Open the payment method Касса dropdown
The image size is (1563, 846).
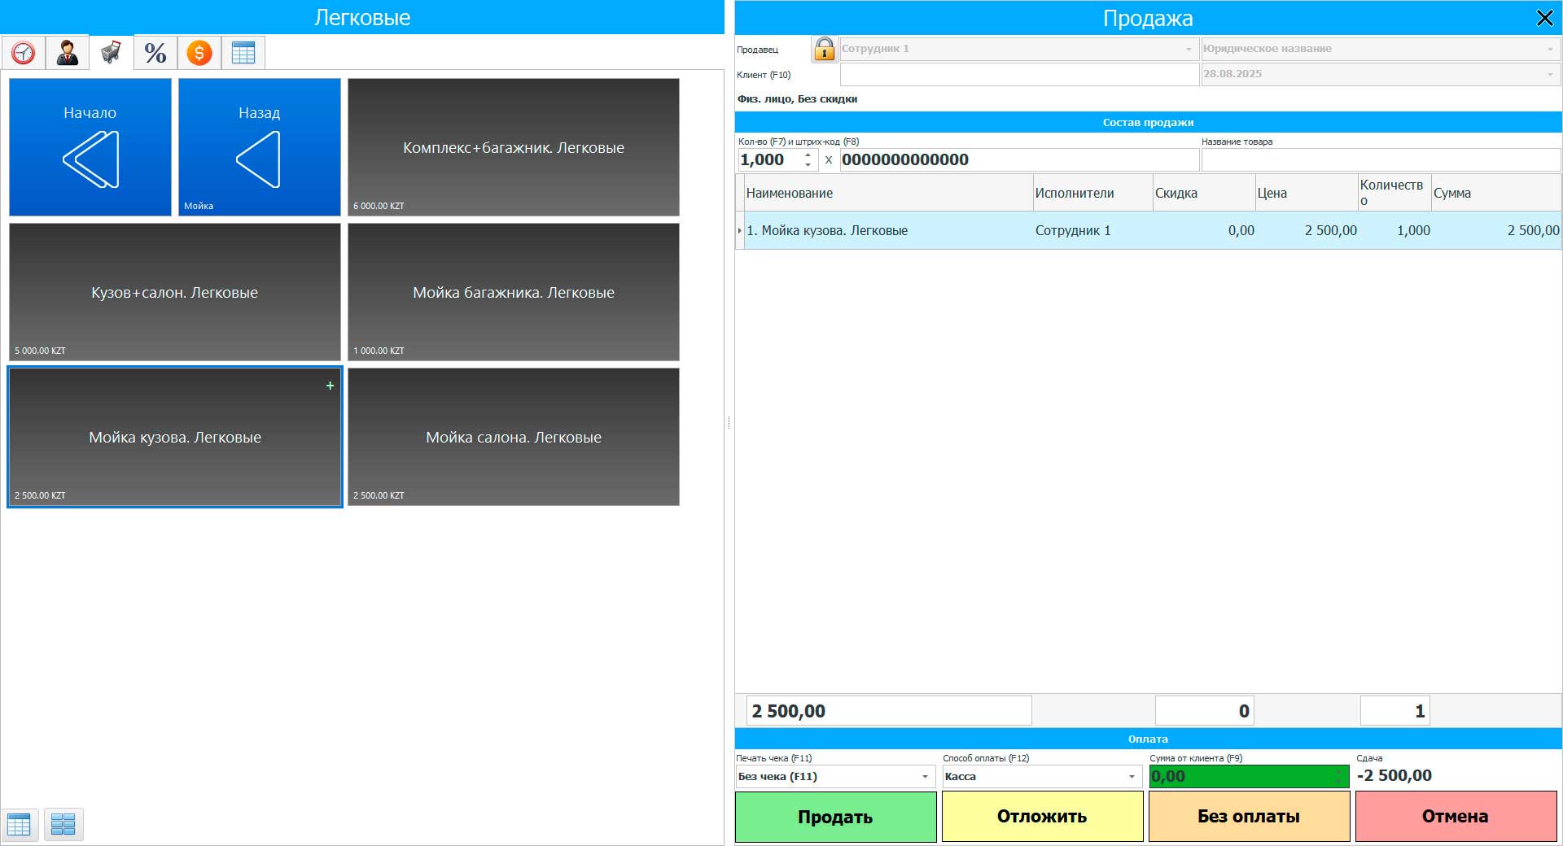point(1132,777)
